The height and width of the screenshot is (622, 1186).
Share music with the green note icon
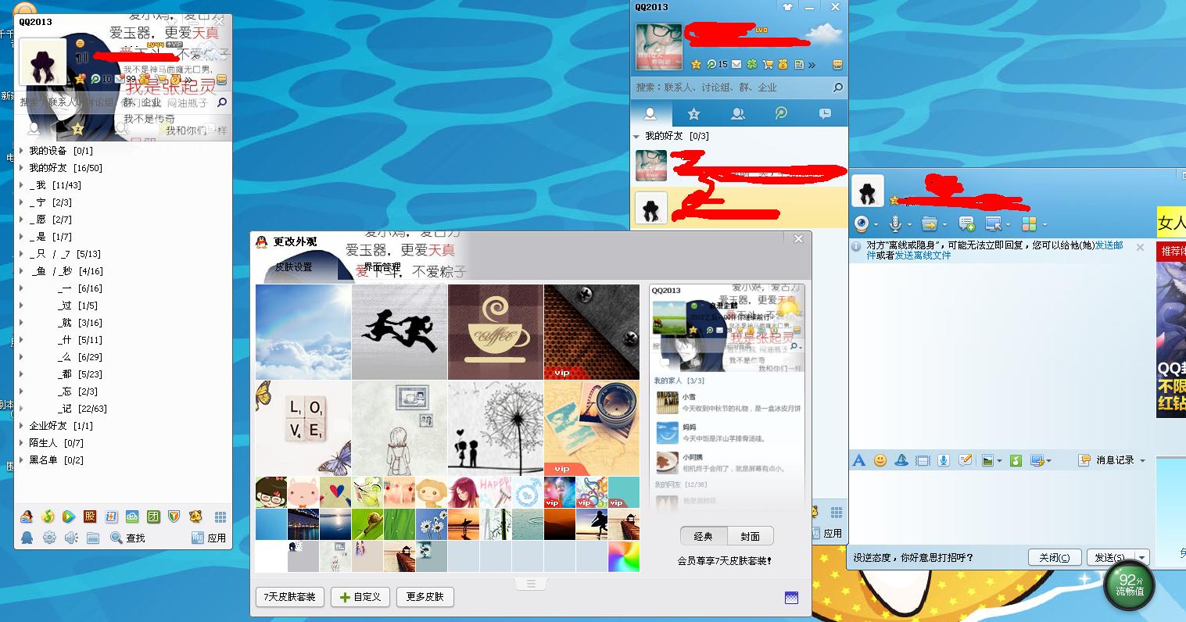coord(1016,460)
